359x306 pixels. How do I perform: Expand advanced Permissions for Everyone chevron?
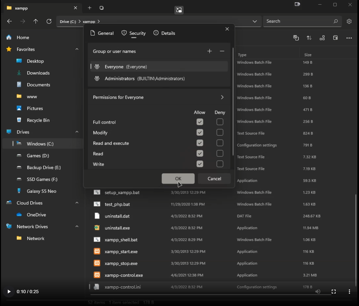pyautogui.click(x=222, y=97)
